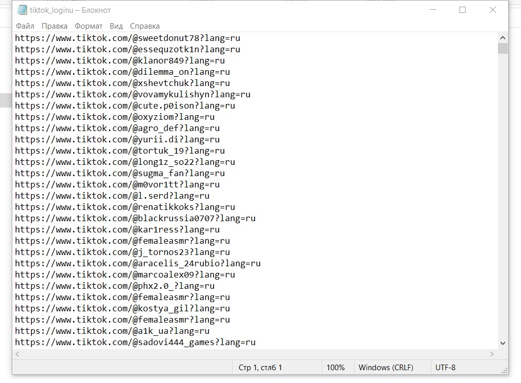
Task: Open the Файл menu
Action: click(x=25, y=26)
